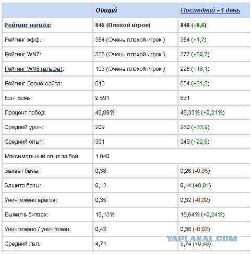This screenshot has height=254, width=251.
Task: Open the 'Рейтинг нагиба' link
Action: (27, 25)
